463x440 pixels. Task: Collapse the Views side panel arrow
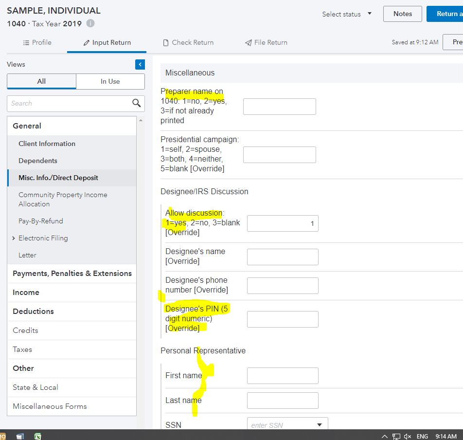point(140,65)
